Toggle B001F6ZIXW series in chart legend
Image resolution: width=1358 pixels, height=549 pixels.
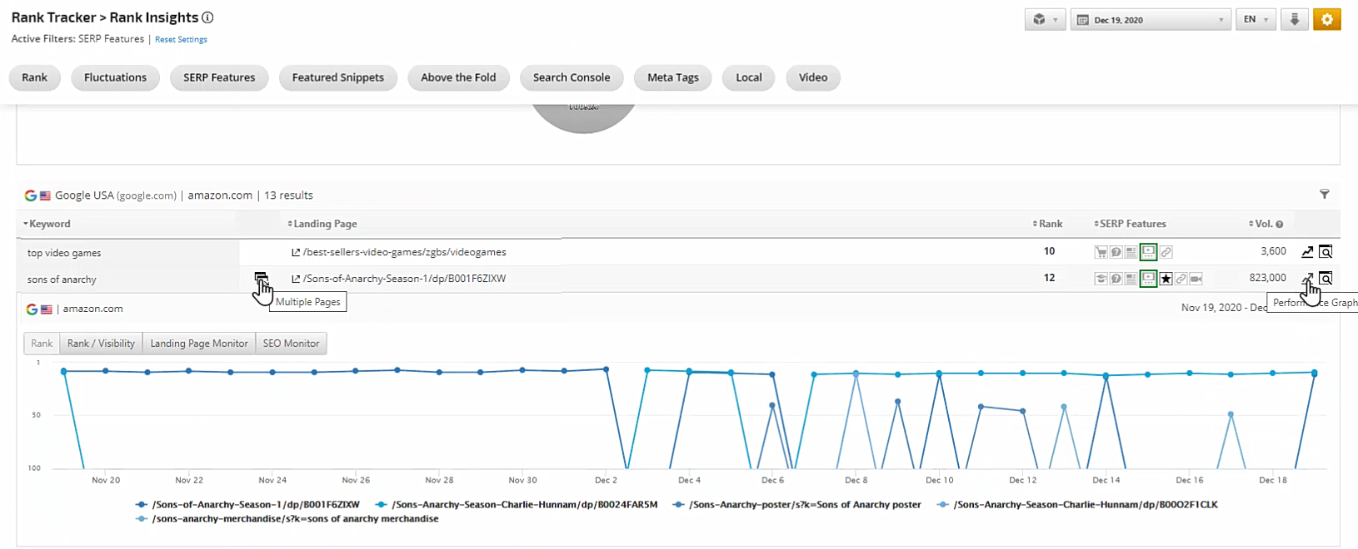249,504
